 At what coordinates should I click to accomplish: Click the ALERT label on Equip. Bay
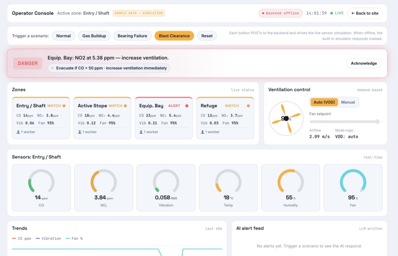click(174, 106)
